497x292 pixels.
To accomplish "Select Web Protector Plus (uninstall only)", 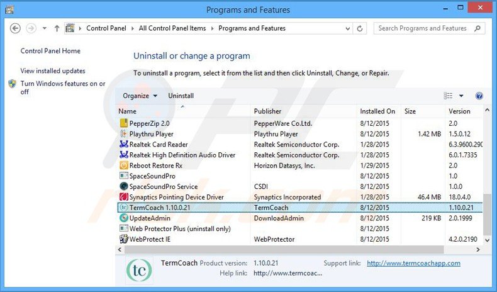I will tap(180, 228).
